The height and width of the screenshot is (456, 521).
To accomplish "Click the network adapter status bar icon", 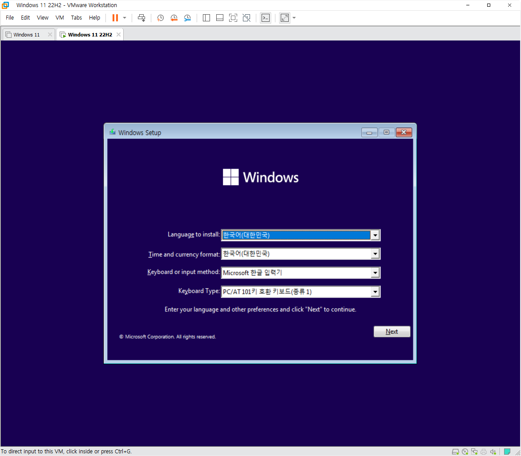I will (474, 452).
